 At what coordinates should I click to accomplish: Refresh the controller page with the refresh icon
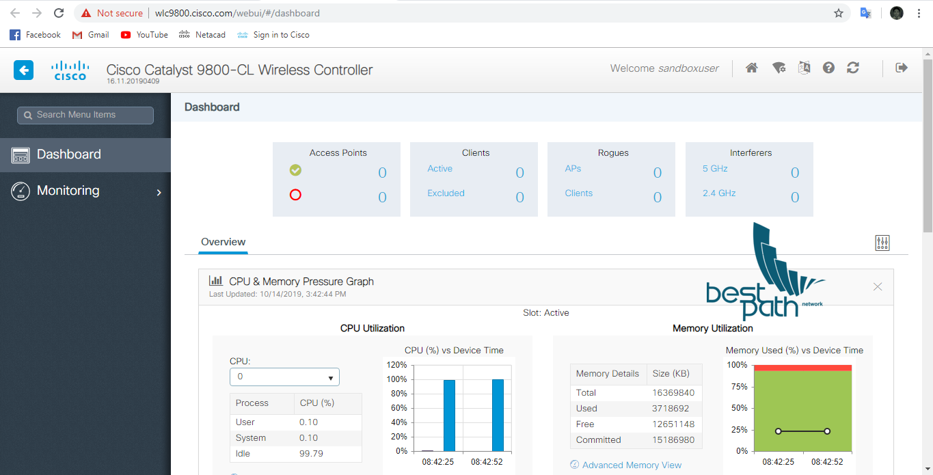click(x=853, y=68)
